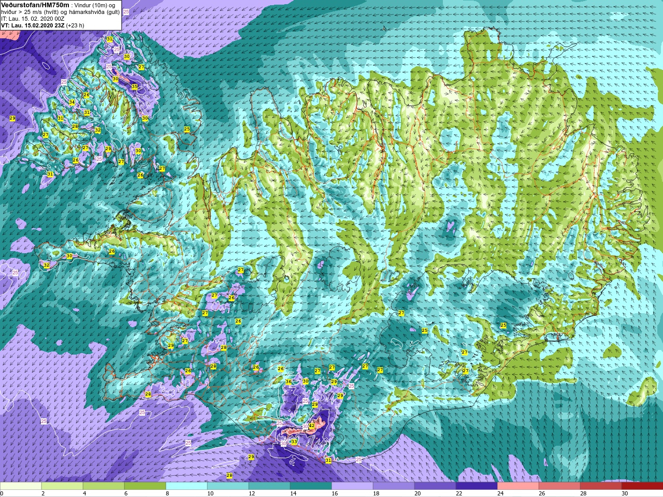Click the "hámarkshviða (gult)" legend description text
Screen dimensions: 663x497
93,11
